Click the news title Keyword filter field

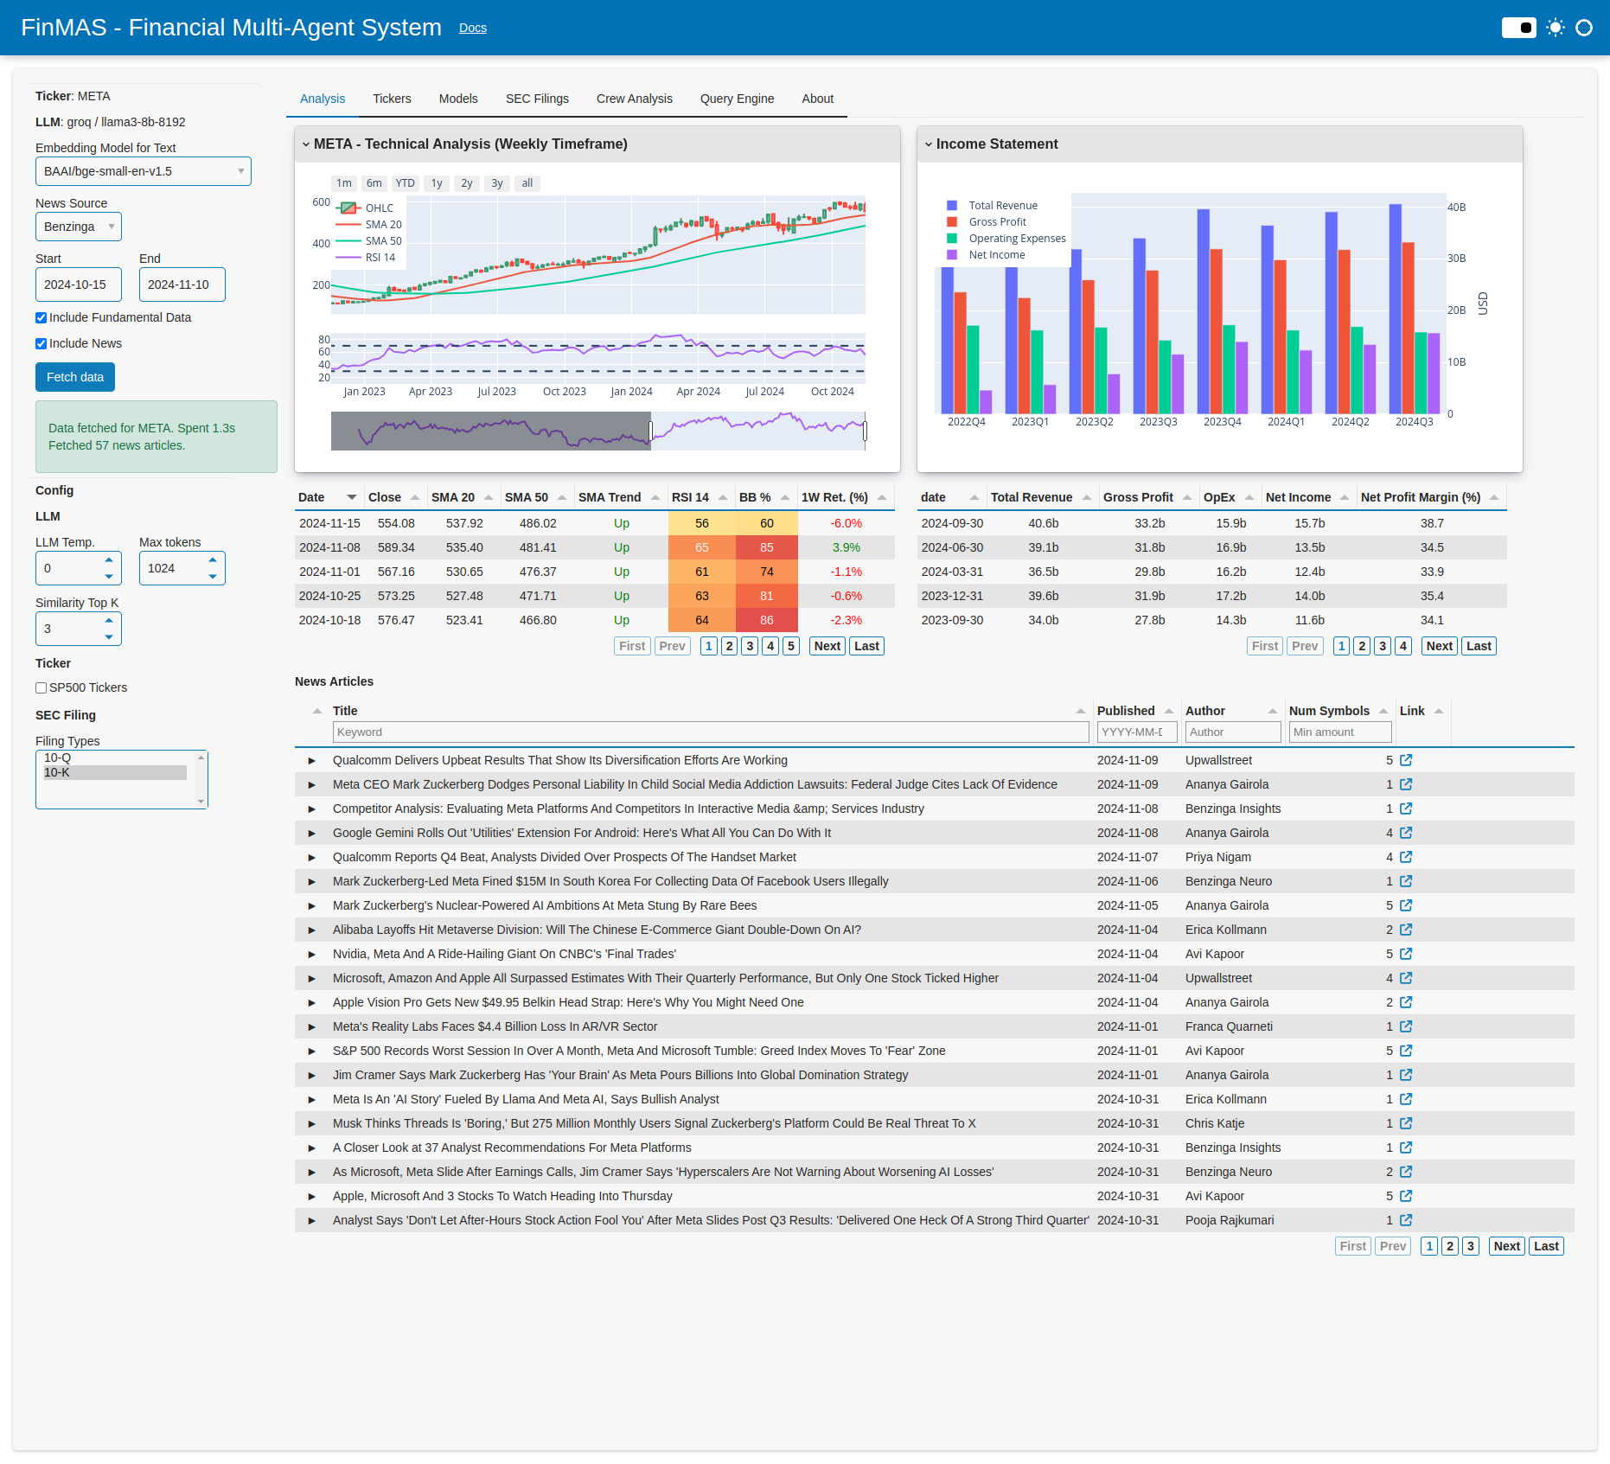[x=711, y=732]
